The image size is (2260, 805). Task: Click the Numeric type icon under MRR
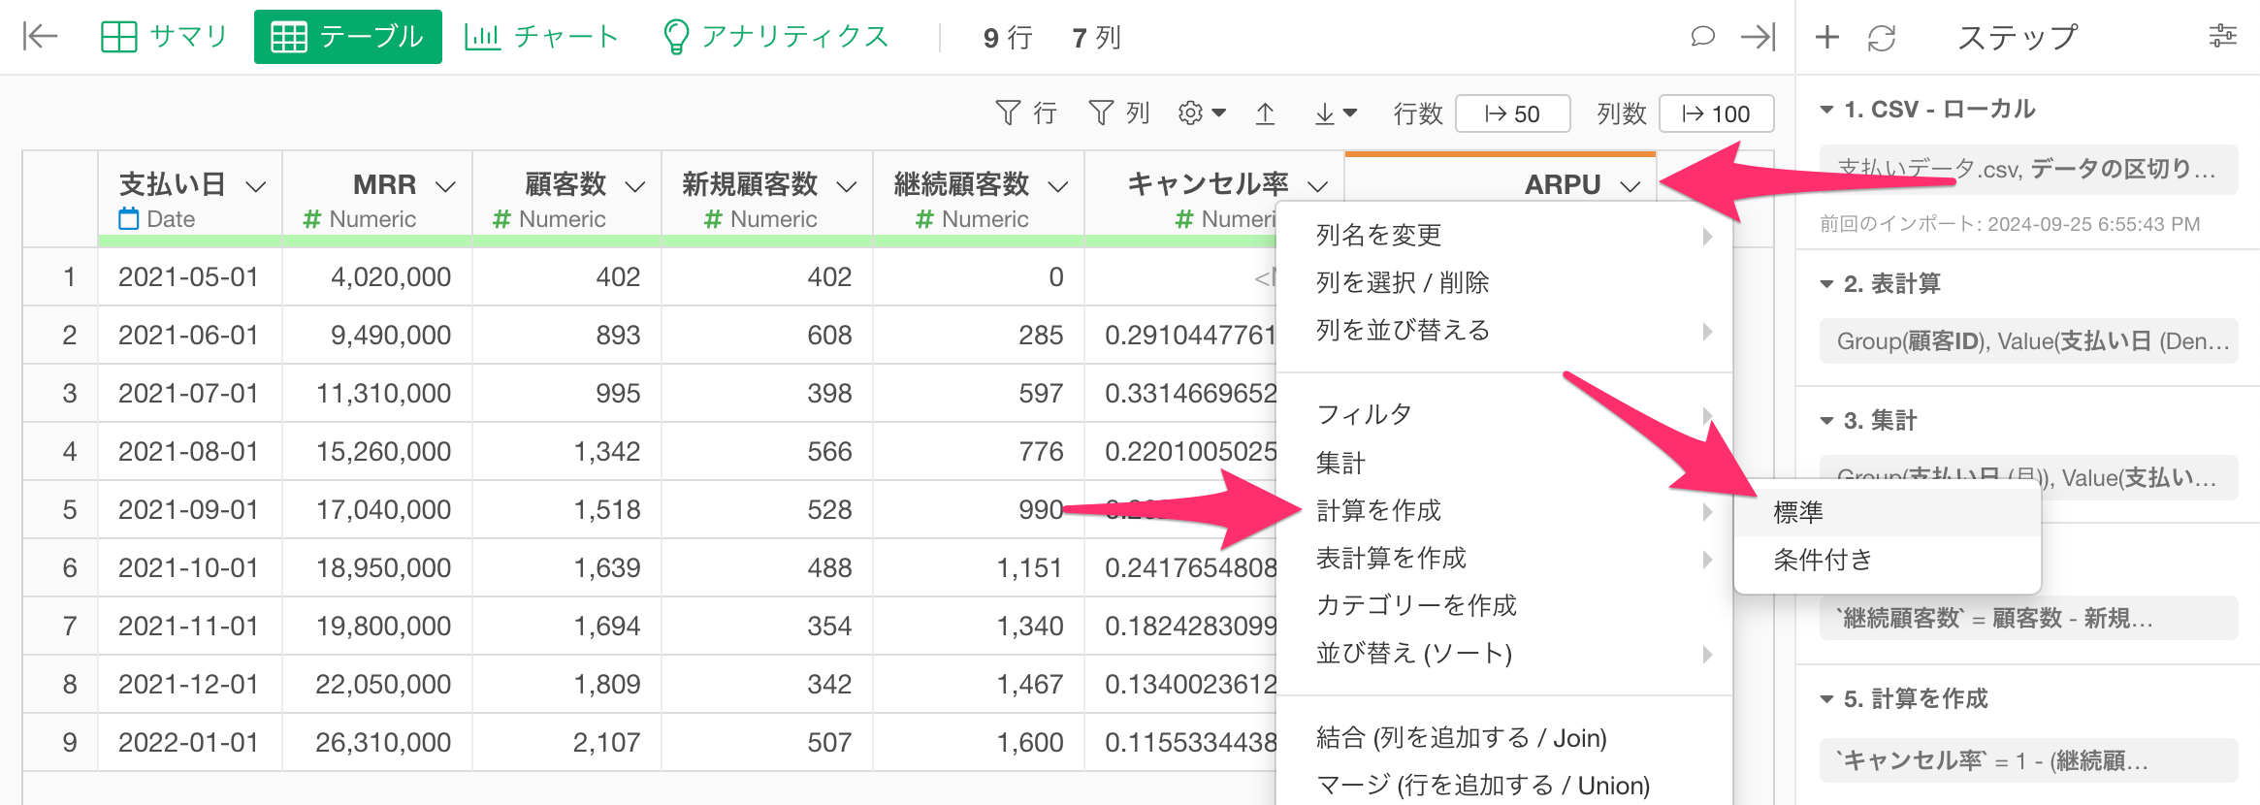click(x=312, y=219)
